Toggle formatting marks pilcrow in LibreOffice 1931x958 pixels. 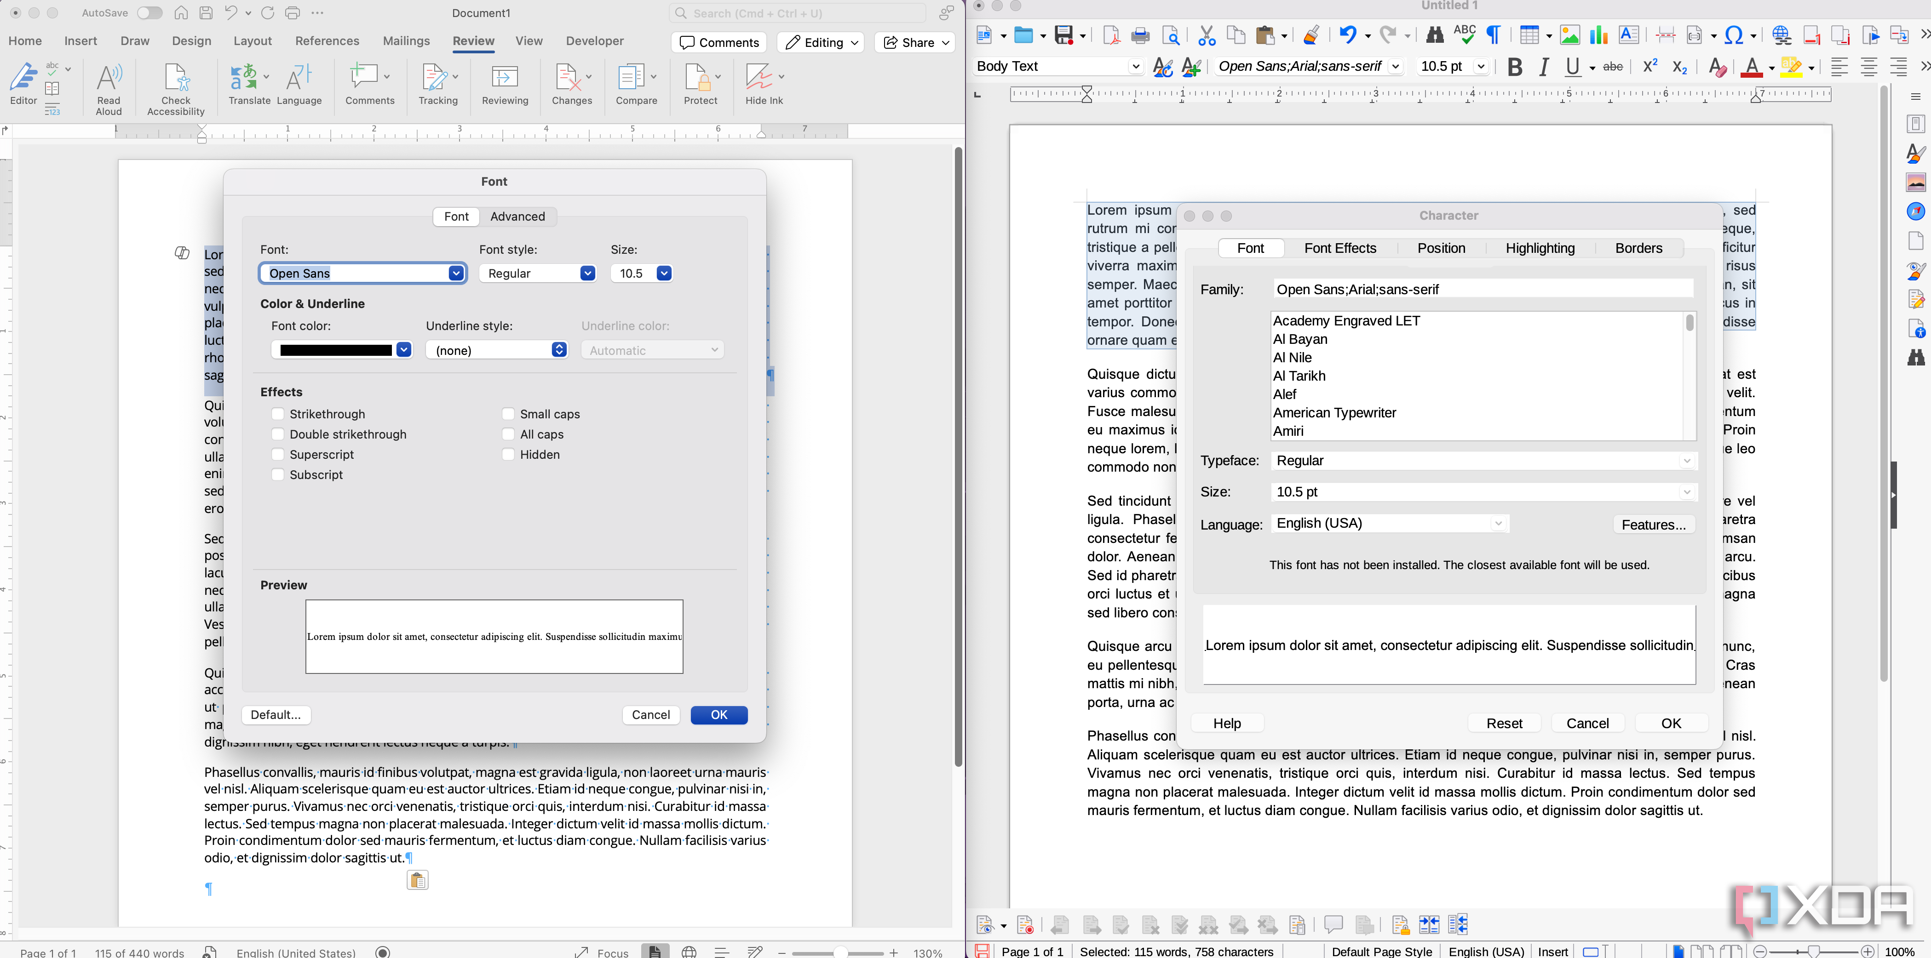coord(1493,34)
